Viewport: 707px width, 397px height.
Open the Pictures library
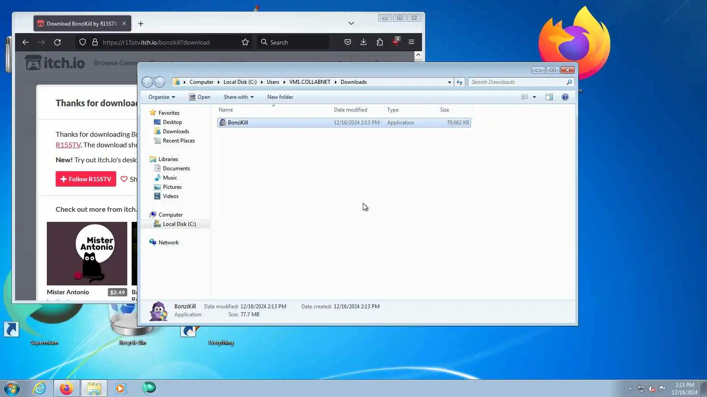[x=172, y=187]
